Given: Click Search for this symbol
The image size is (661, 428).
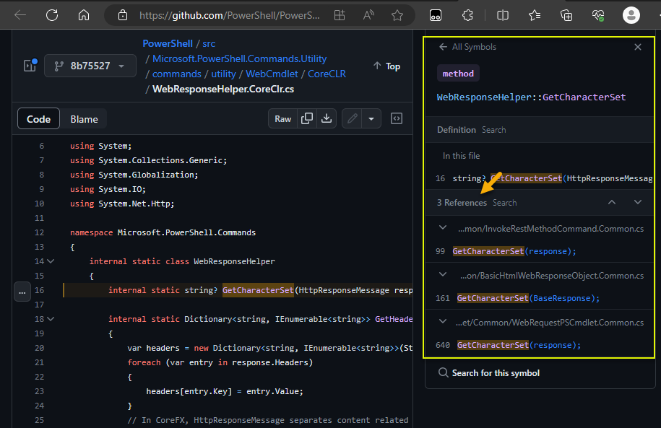Looking at the screenshot, I should pyautogui.click(x=489, y=373).
